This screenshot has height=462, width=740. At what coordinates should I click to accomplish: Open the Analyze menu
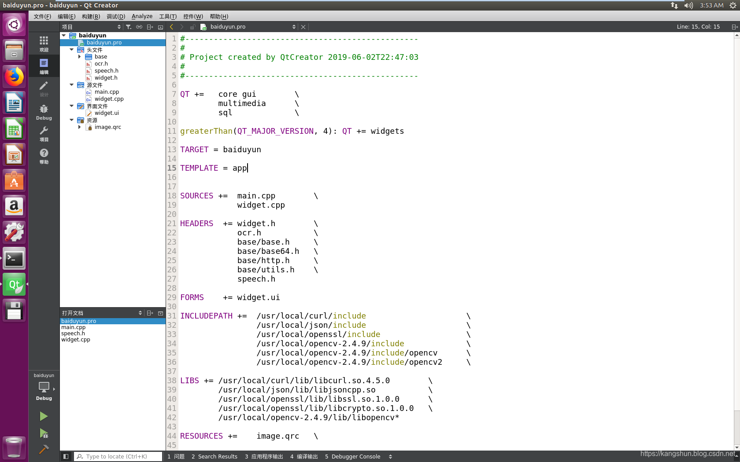142,16
